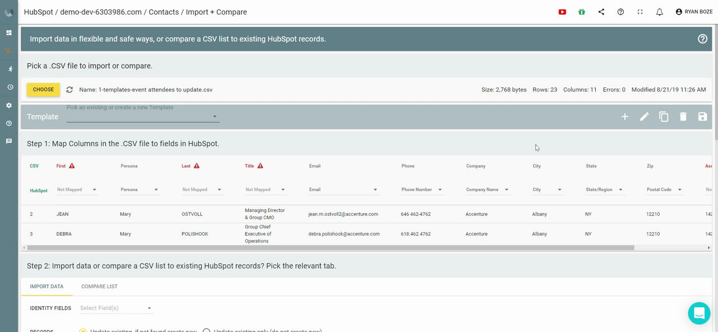
Task: Open the RYAN BOZE account menu
Action: point(694,12)
